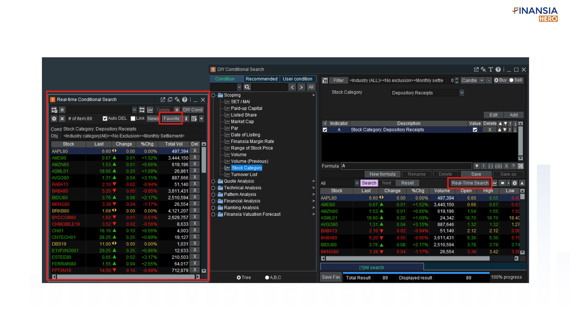Enable the Link checkbox
This screenshot has width=571, height=321.
(x=133, y=118)
